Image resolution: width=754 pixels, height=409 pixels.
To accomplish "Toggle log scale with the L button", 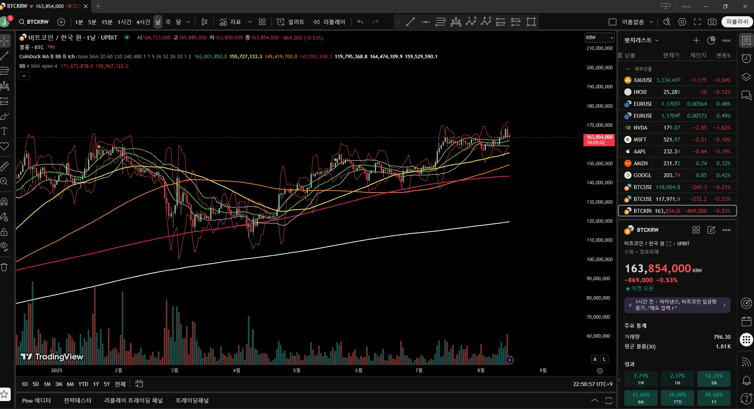I will [604, 359].
